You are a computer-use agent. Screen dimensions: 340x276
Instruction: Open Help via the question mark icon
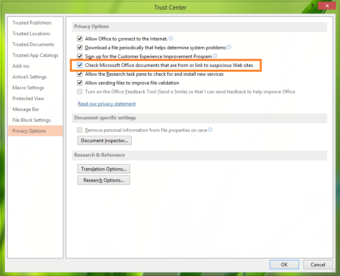pyautogui.click(x=312, y=6)
